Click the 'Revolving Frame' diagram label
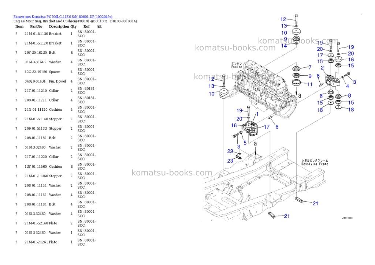375x265 pixels. click(x=315, y=164)
